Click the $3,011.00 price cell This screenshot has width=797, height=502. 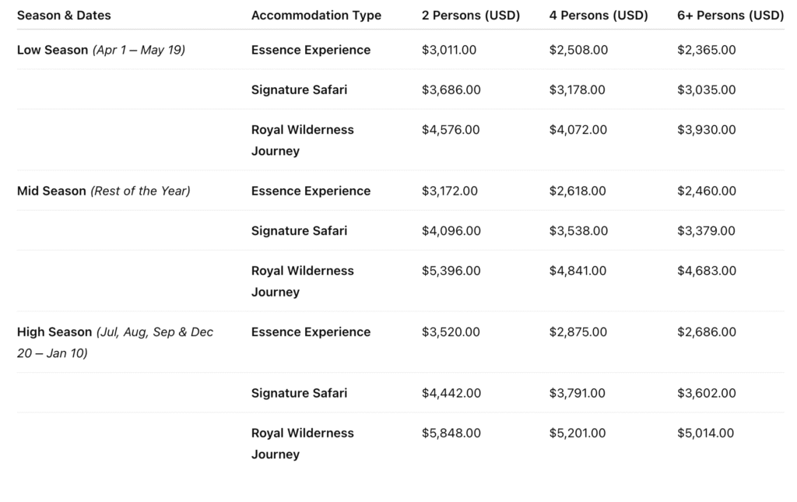[449, 50]
